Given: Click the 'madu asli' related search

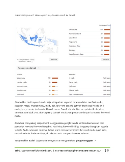Looking at the screenshot, I should [x=20, y=94].
